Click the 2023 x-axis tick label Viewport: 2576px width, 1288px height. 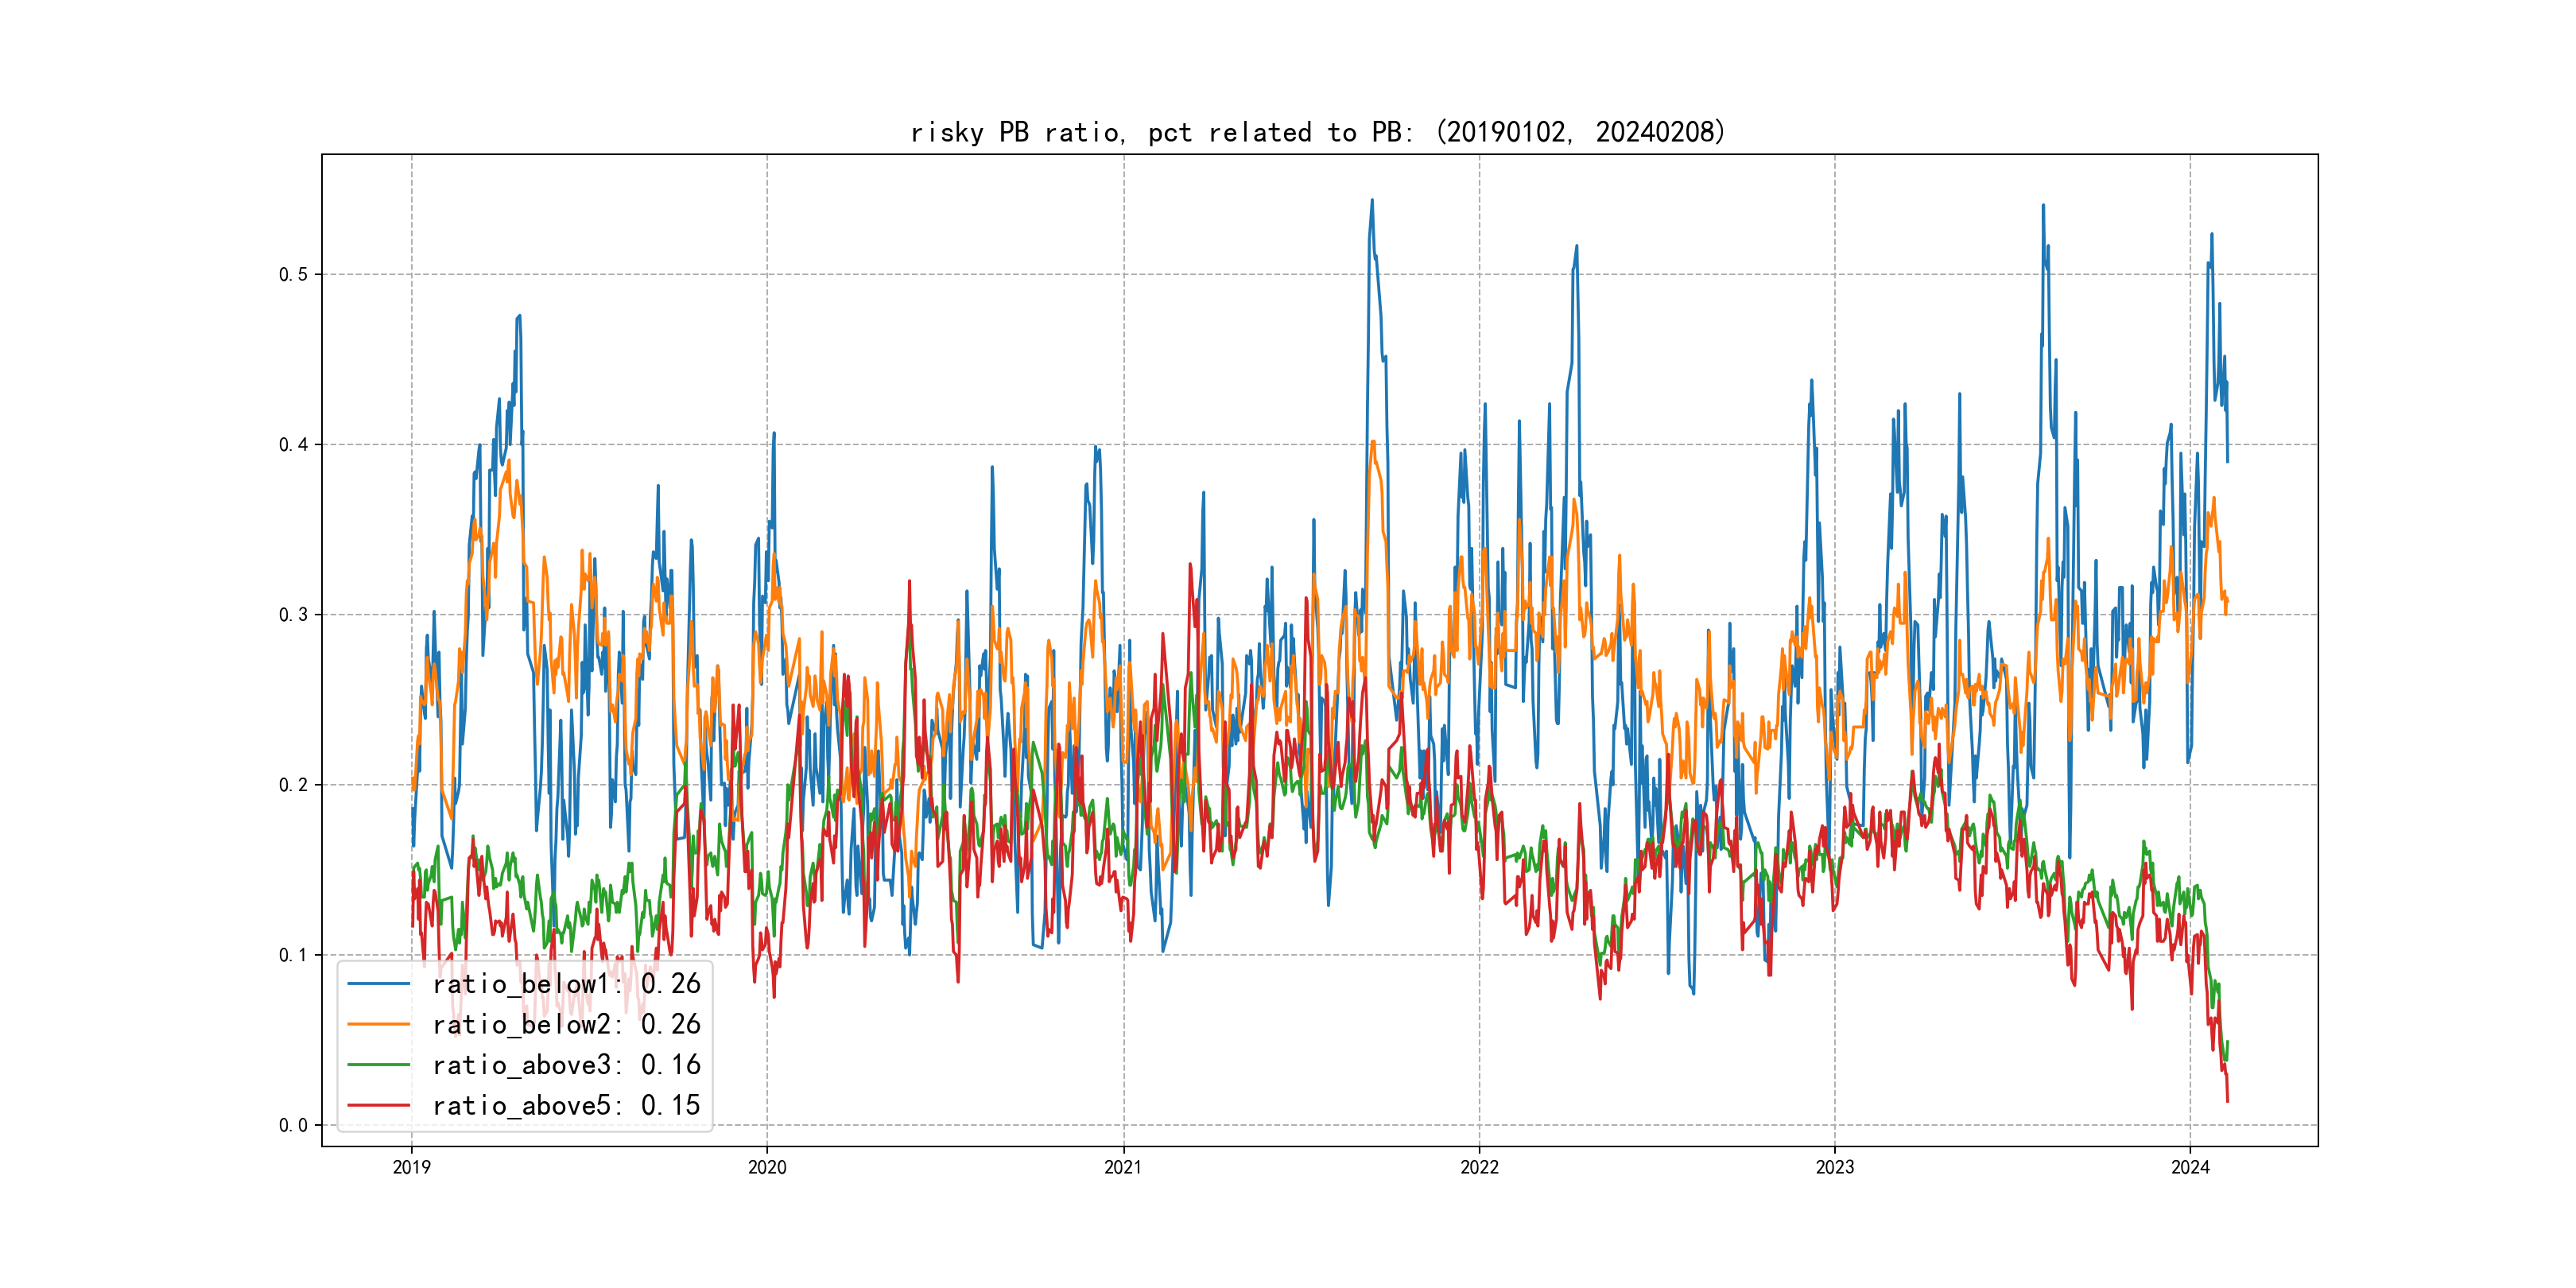[1834, 1167]
